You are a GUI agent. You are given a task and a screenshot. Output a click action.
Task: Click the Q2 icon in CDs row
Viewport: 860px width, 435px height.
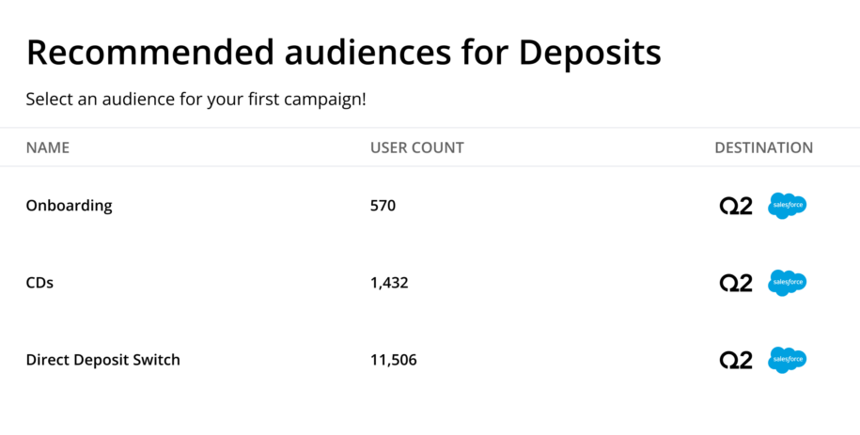(x=736, y=283)
